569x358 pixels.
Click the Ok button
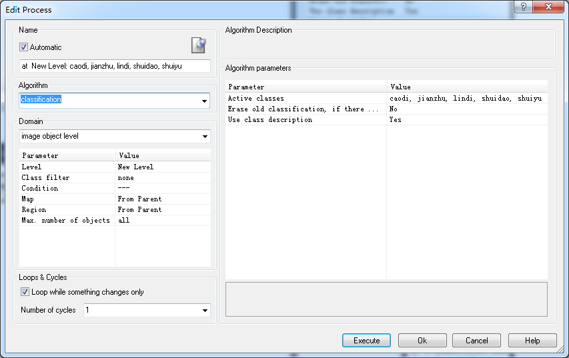click(x=422, y=341)
